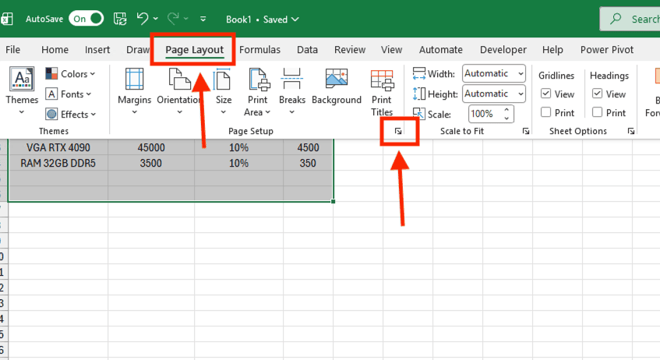Switch to the Power Pivot tab
This screenshot has width=660, height=360.
(607, 50)
